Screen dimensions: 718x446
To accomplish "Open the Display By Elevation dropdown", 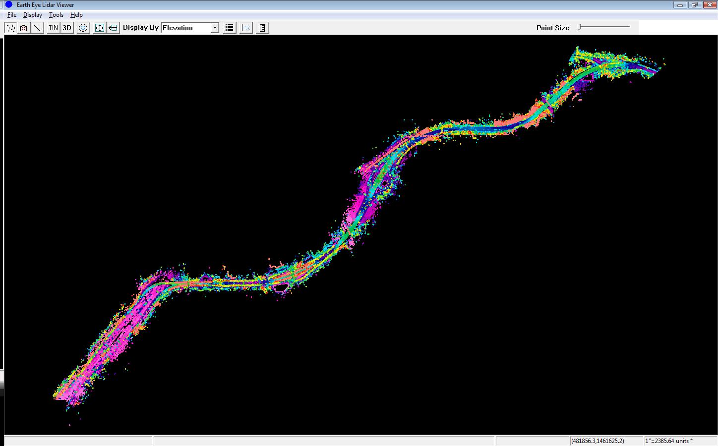I will pyautogui.click(x=186, y=28).
